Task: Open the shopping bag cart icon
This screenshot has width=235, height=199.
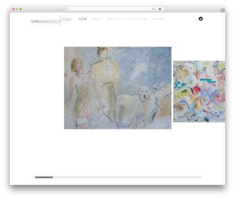Action: (x=201, y=19)
